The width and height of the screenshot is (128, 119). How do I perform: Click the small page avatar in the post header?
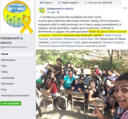click(42, 11)
